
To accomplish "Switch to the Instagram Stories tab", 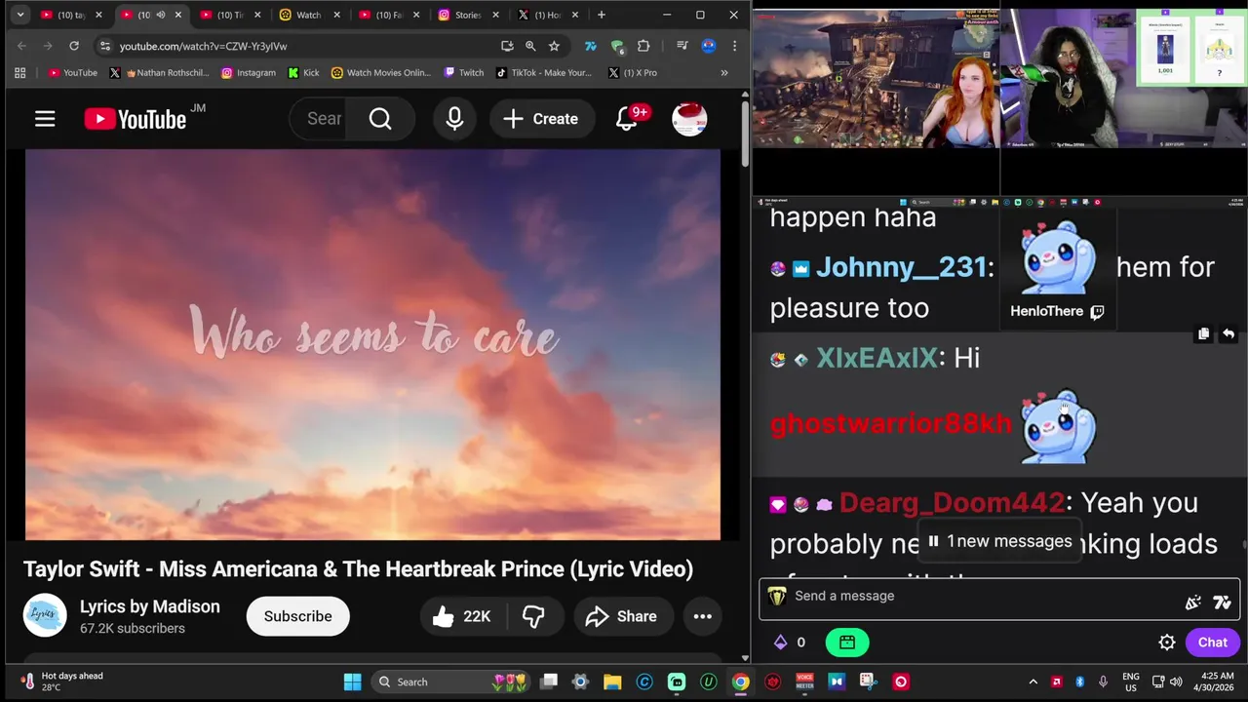I will (x=468, y=15).
